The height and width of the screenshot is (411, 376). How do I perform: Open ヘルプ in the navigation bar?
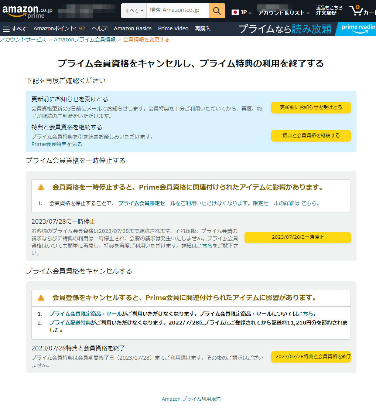tap(99, 29)
